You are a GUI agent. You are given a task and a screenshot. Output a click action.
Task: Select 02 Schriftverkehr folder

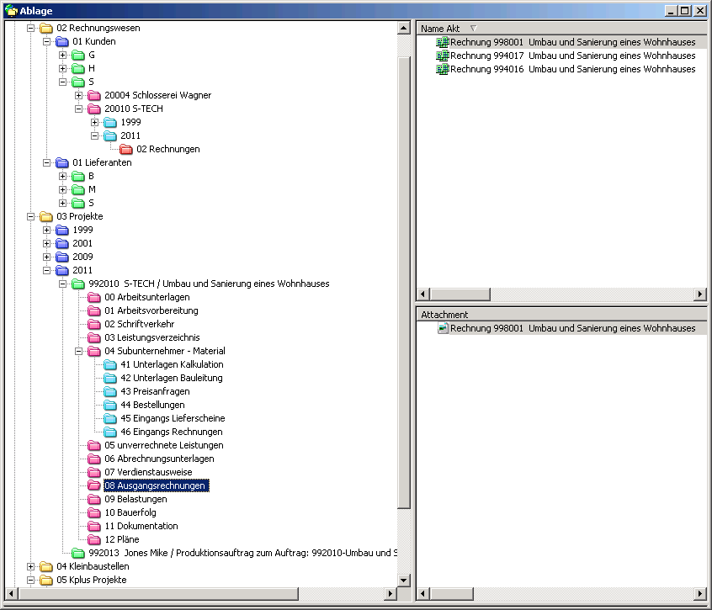(140, 324)
